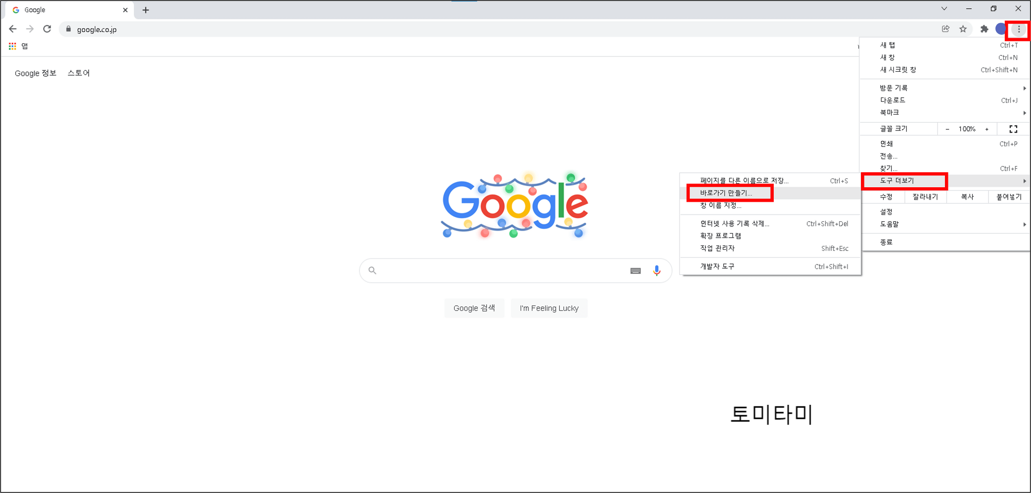Open the Chrome three-dot menu
The height and width of the screenshot is (493, 1031).
click(1019, 29)
